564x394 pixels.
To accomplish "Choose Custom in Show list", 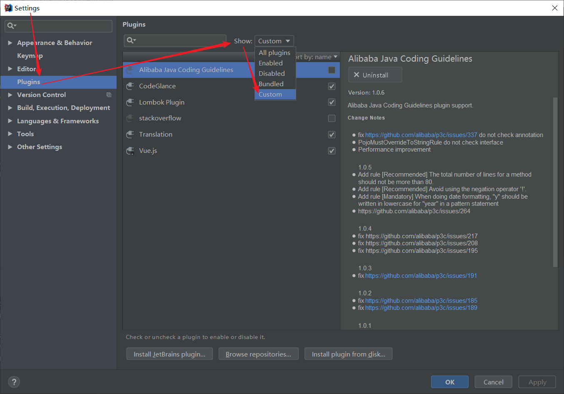I will click(275, 95).
